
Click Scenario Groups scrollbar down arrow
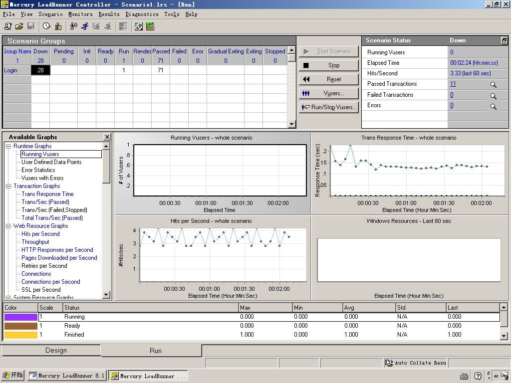[x=291, y=124]
